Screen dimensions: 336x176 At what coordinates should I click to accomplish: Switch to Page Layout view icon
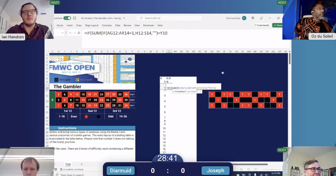pyautogui.click(x=248, y=170)
